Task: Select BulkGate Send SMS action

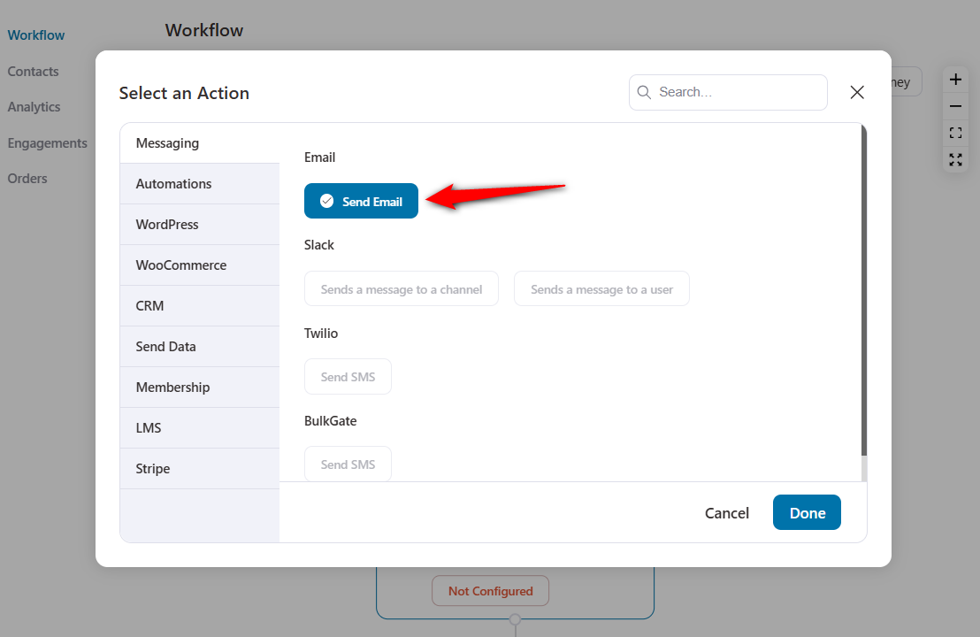Action: point(348,464)
